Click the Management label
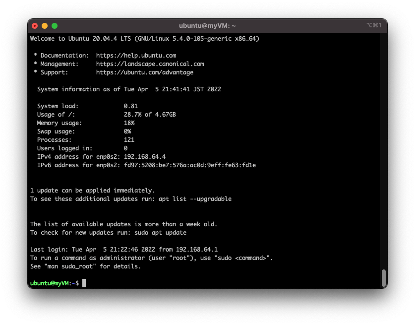This screenshot has height=325, width=415. click(x=59, y=64)
